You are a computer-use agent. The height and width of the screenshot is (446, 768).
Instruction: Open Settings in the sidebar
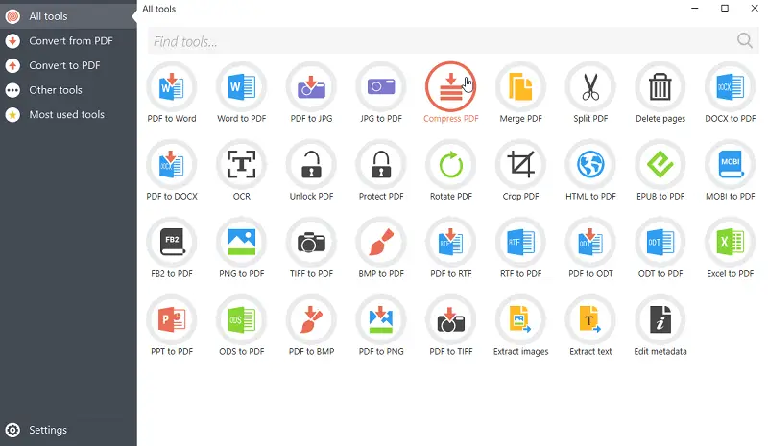[68, 430]
